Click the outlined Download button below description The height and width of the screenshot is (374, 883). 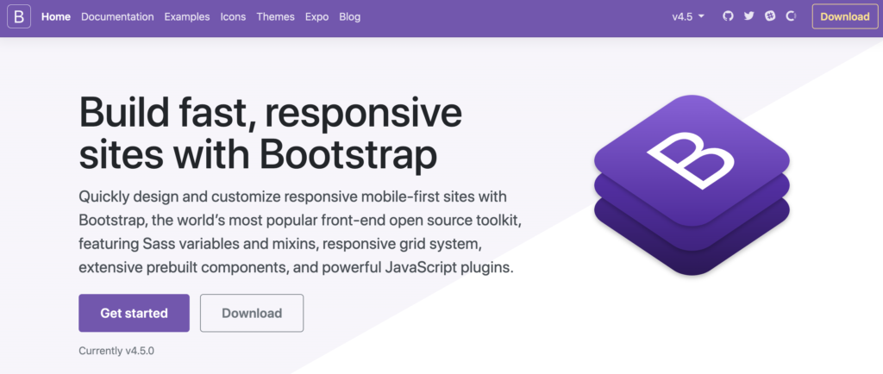pyautogui.click(x=252, y=314)
